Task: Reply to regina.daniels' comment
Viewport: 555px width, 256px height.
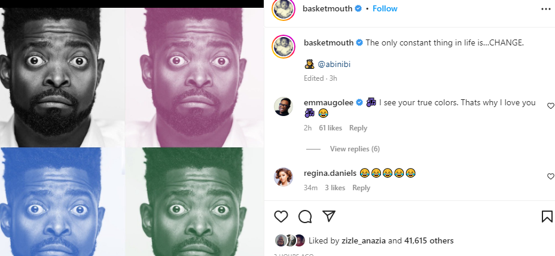Action: [x=361, y=188]
